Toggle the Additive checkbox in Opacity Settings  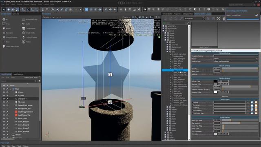[x=215, y=74]
